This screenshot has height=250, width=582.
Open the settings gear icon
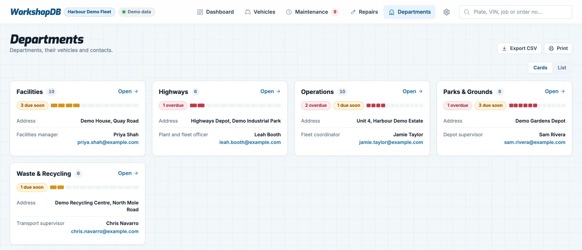click(x=447, y=12)
